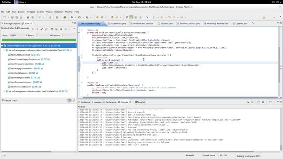The image size is (283, 159).
Task: Open dropdown arrow next to Debug button
Action: [76, 17]
